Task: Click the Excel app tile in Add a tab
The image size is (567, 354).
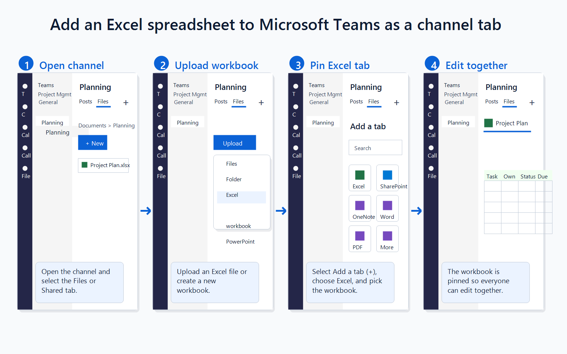Action: tap(360, 178)
